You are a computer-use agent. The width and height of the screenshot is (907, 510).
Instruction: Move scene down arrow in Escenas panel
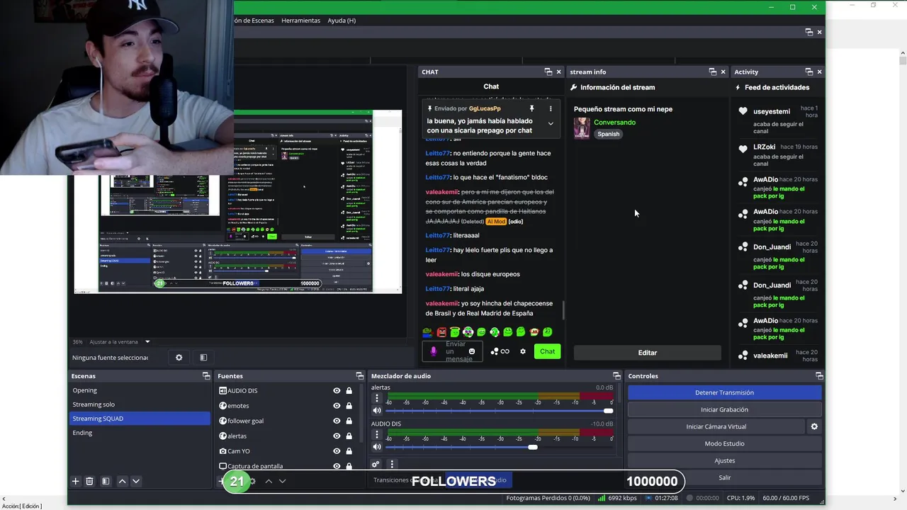pos(136,481)
